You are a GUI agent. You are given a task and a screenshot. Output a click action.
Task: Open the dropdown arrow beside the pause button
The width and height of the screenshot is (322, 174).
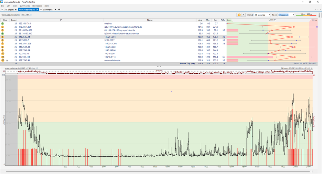(244, 15)
